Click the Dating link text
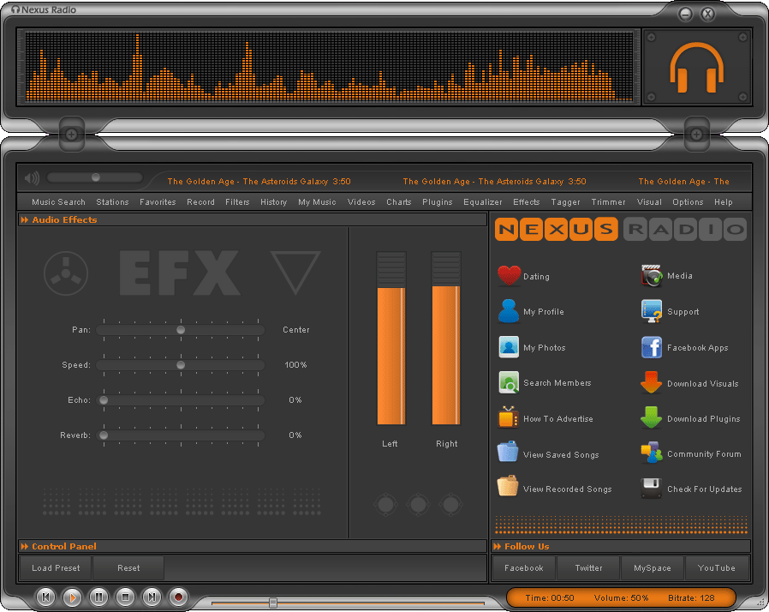 [536, 276]
